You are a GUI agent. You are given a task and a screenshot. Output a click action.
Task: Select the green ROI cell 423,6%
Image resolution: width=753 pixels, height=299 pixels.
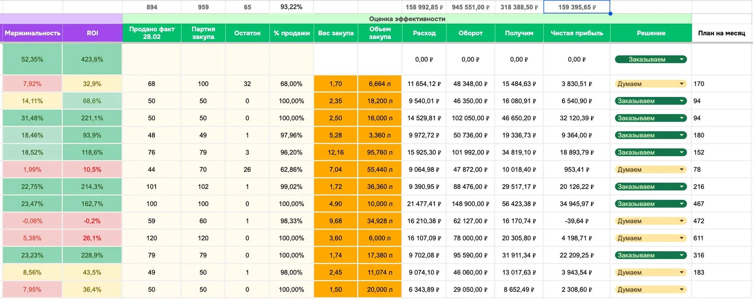(92, 59)
